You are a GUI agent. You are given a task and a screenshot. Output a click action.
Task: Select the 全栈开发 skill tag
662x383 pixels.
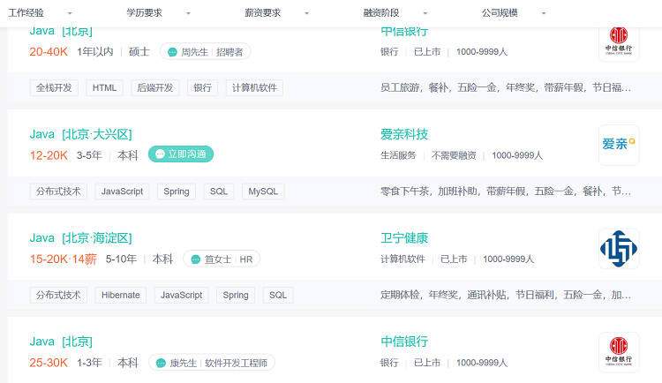click(54, 88)
